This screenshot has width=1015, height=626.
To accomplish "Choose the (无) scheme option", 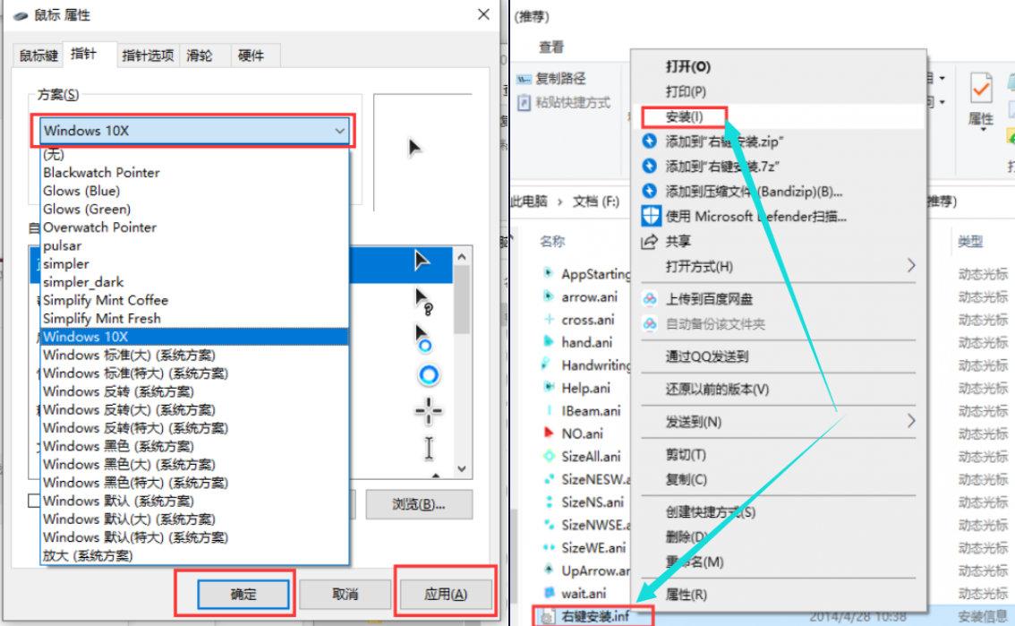I will point(195,154).
